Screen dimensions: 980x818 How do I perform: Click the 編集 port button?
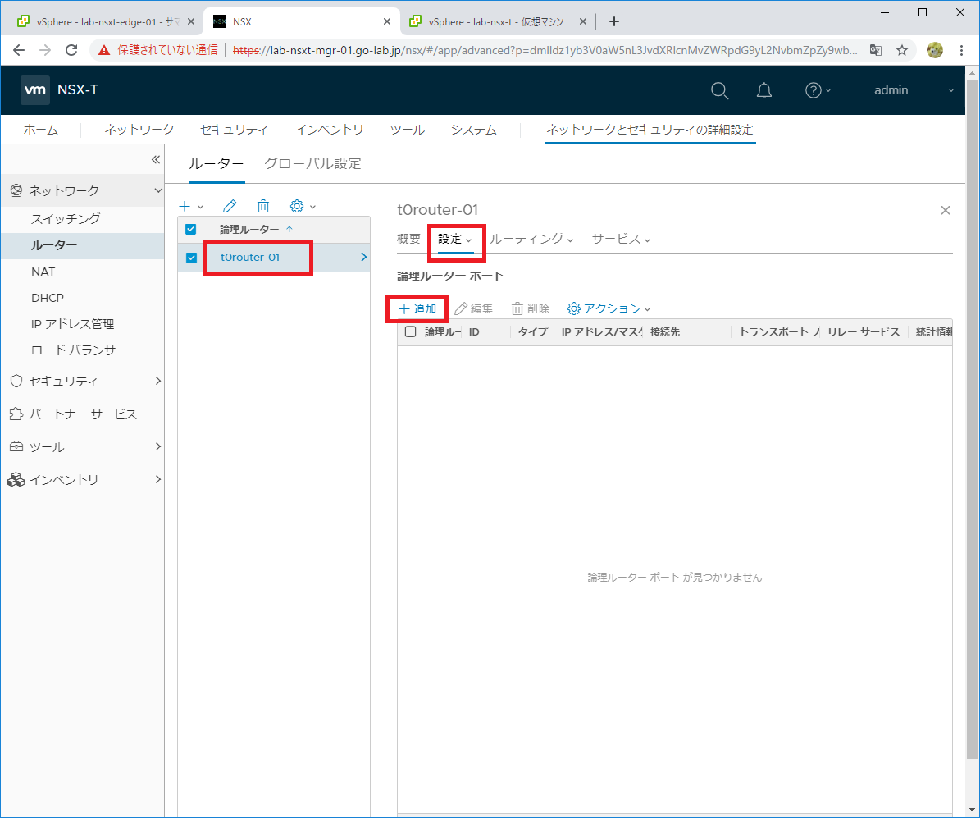point(473,309)
